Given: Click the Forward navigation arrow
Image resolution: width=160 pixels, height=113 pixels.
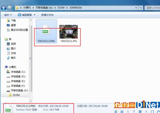Looking at the screenshot, I should [x=10, y=8].
